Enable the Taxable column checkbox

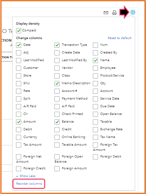[x=95, y=122]
